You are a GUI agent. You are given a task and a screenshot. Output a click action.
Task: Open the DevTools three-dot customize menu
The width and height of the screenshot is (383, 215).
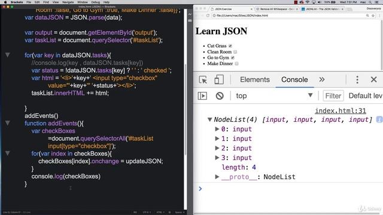pos(357,79)
